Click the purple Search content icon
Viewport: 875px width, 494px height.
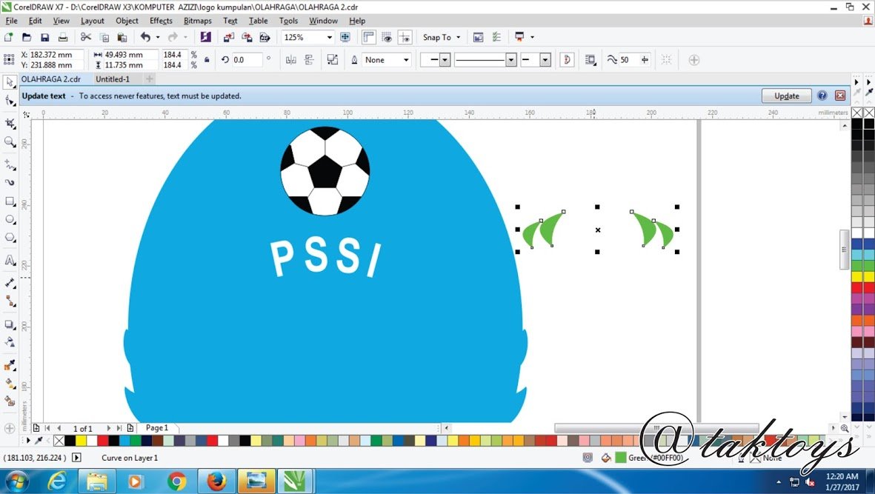click(206, 37)
